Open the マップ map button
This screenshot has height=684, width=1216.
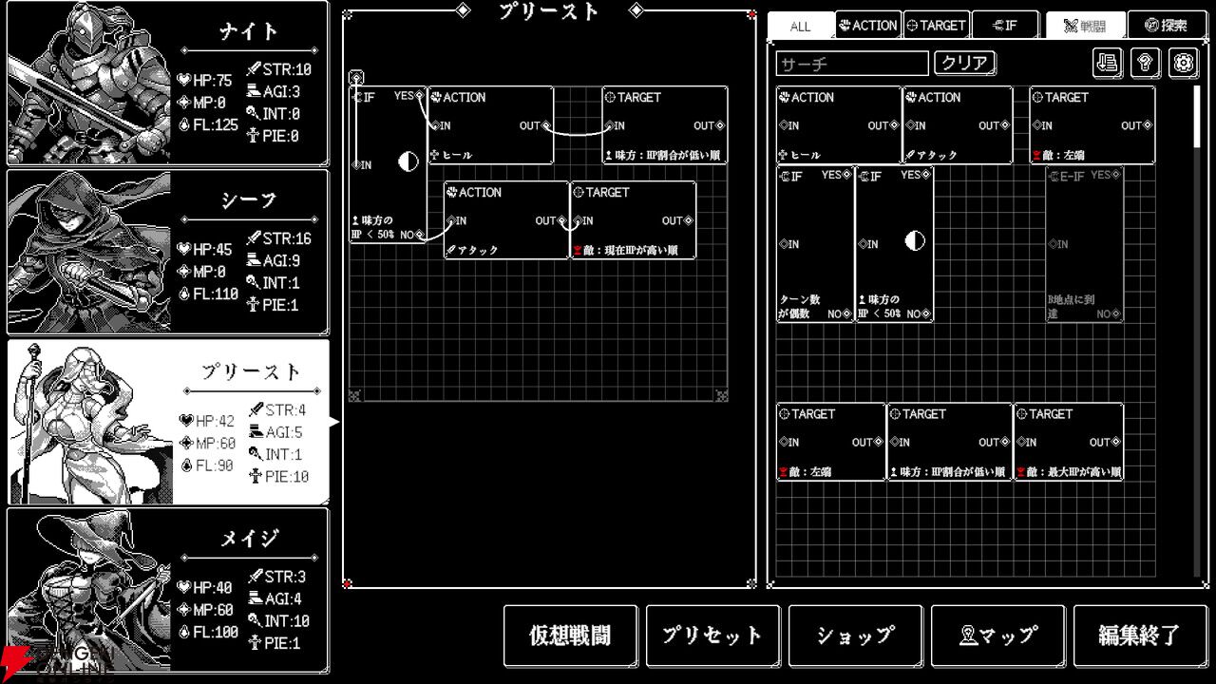[x=997, y=636]
